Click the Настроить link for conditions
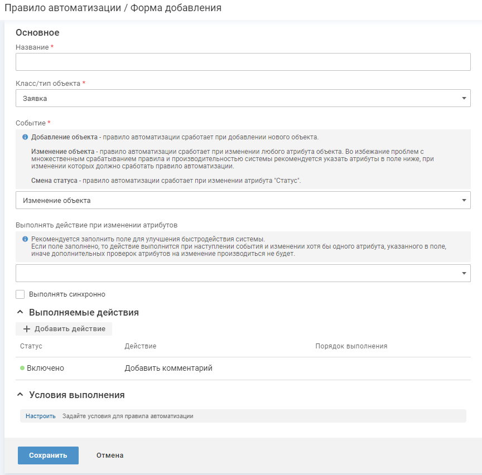Image resolution: width=482 pixels, height=475 pixels. click(41, 416)
